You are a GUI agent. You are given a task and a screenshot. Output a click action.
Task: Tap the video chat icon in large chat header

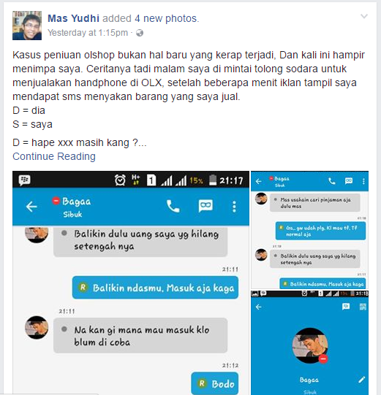click(x=205, y=207)
